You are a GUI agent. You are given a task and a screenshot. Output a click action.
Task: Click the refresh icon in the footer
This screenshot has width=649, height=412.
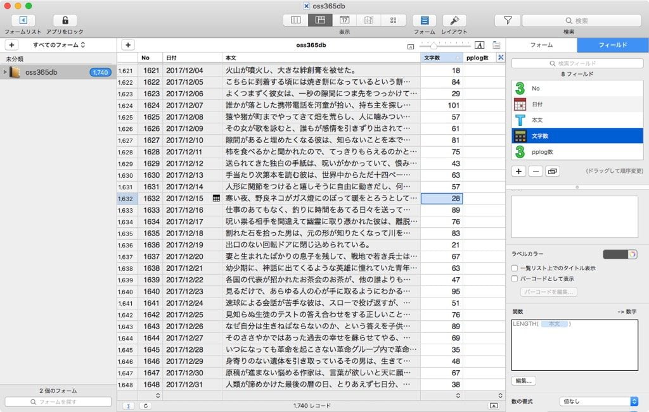click(x=145, y=406)
